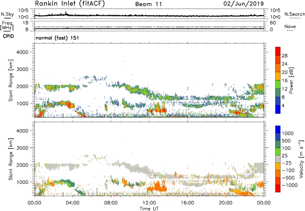Click the light green 25–100 Velocity colorbar segment
Viewport: 305px width, 211px height.
(278, 152)
